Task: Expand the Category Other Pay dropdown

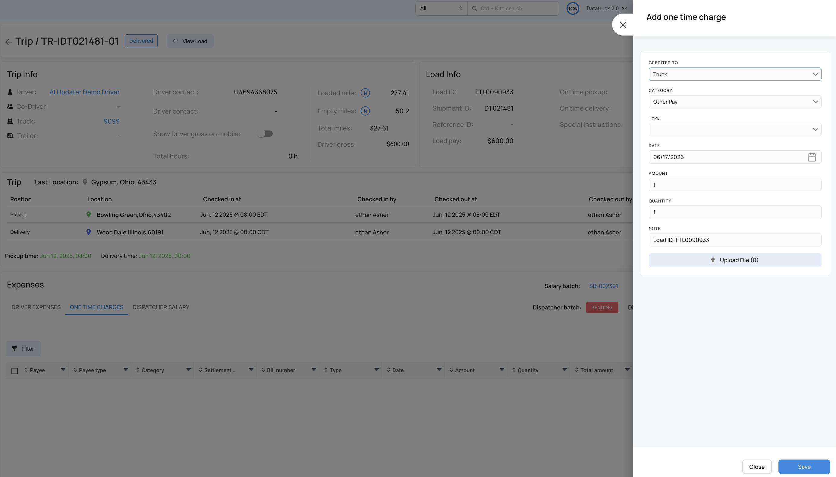Action: tap(735, 102)
